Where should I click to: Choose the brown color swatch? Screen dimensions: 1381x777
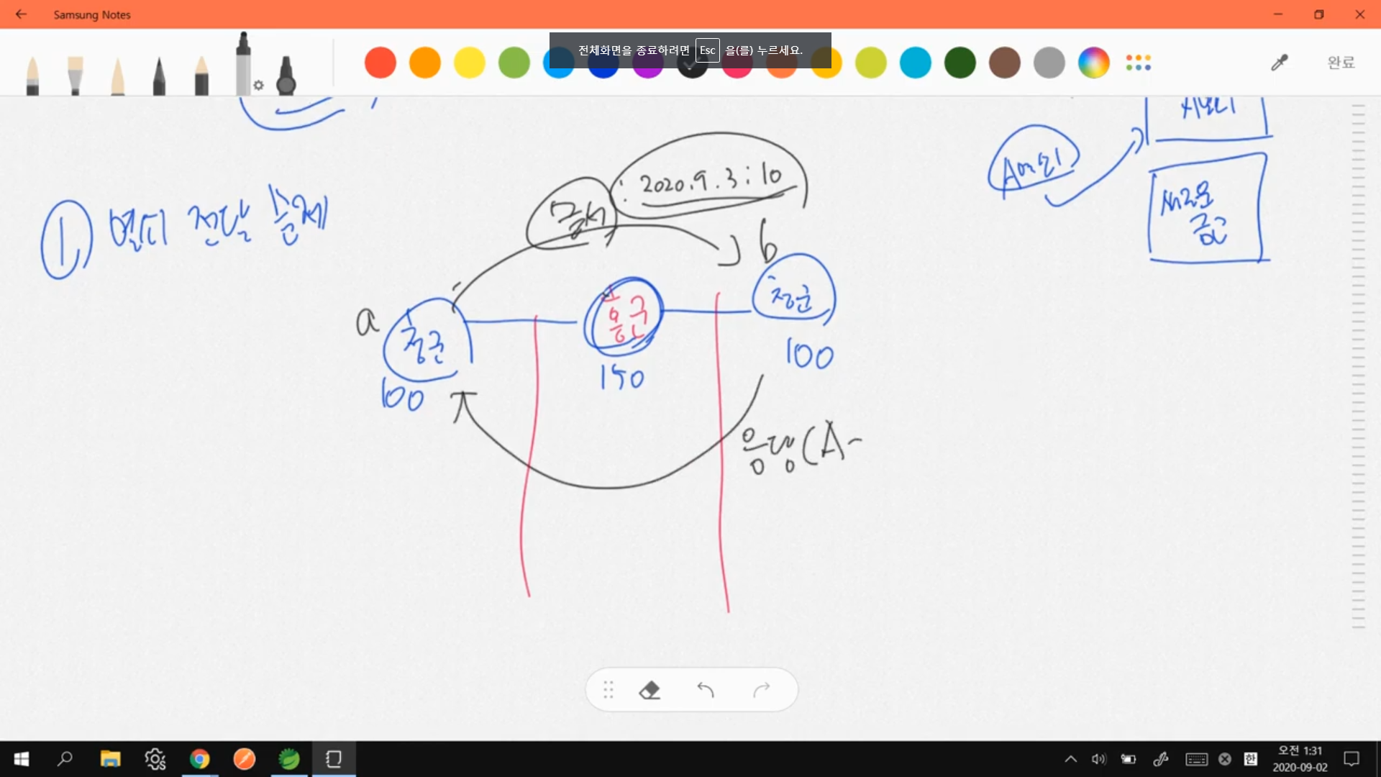click(1005, 63)
